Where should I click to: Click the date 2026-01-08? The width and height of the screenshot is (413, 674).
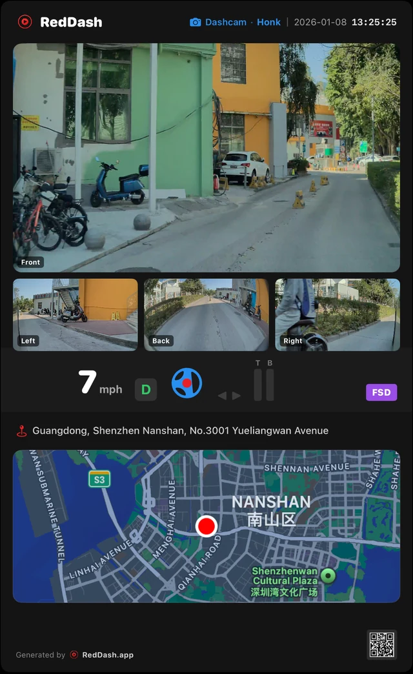tap(320, 22)
